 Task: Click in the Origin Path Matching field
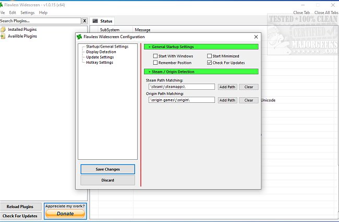tap(181, 100)
